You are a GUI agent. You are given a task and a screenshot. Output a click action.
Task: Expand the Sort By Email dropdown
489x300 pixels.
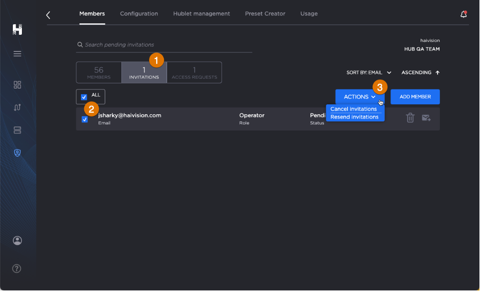[369, 73]
